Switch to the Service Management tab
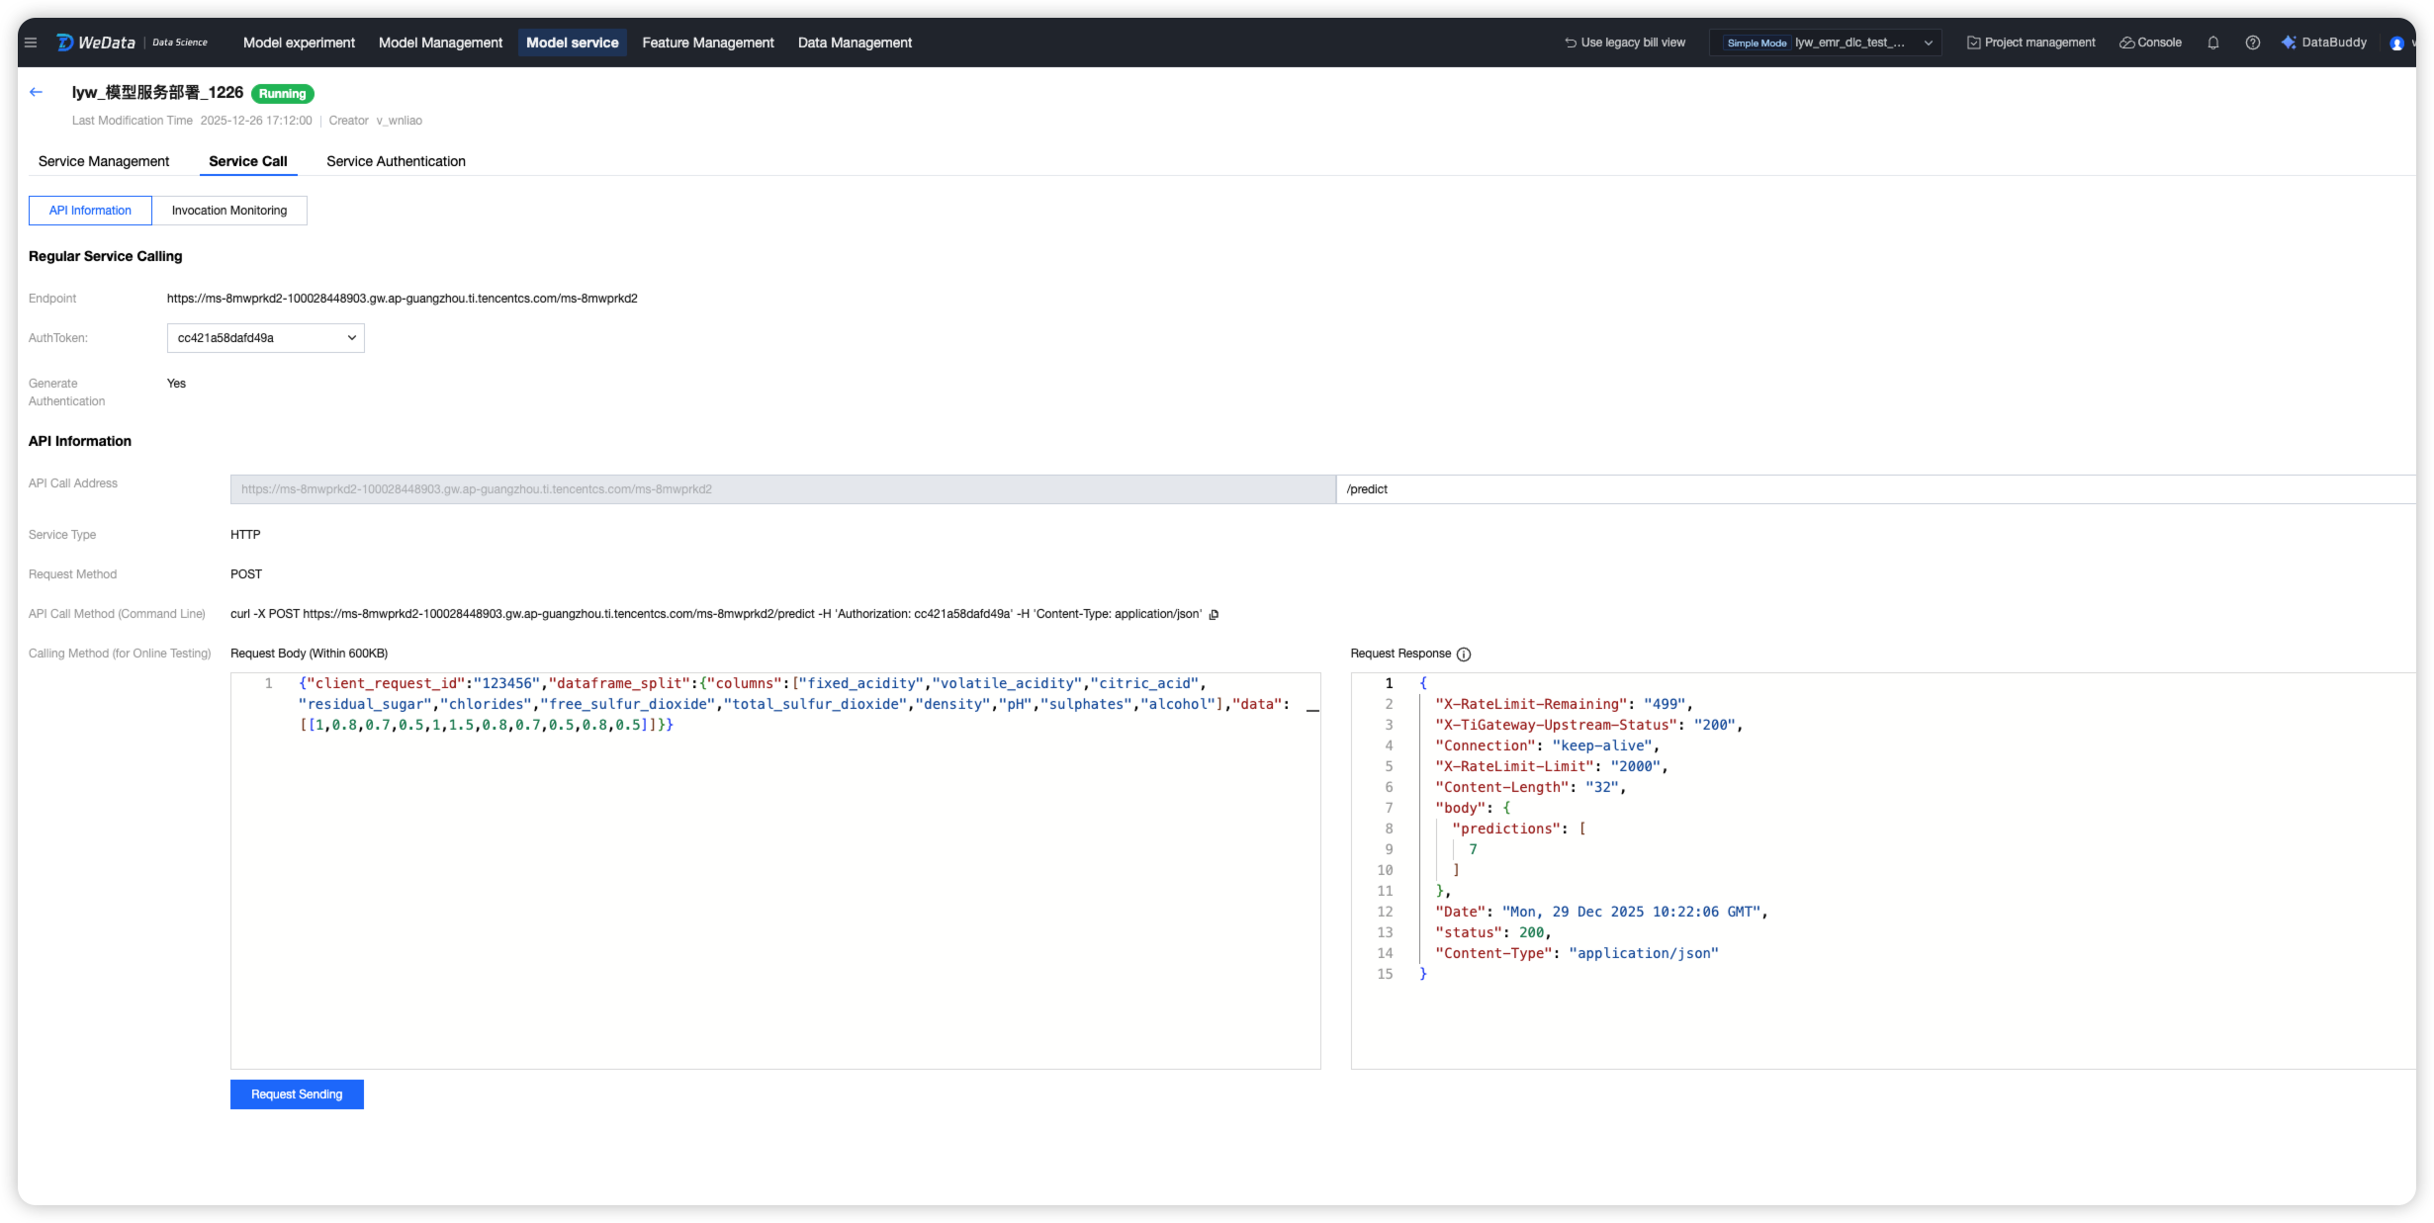2434x1223 pixels. click(x=104, y=161)
